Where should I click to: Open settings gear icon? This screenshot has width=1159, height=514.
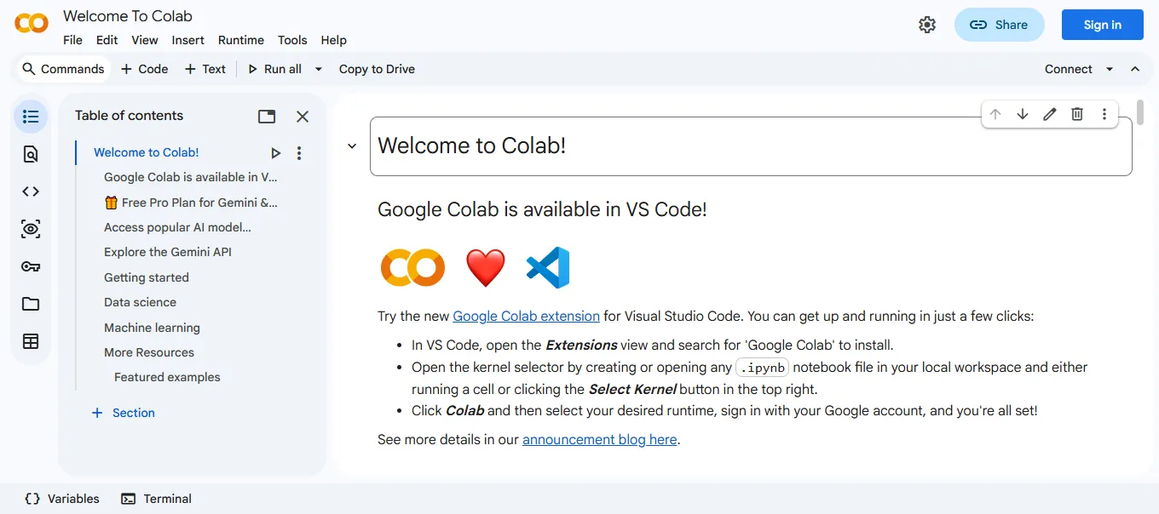927,25
